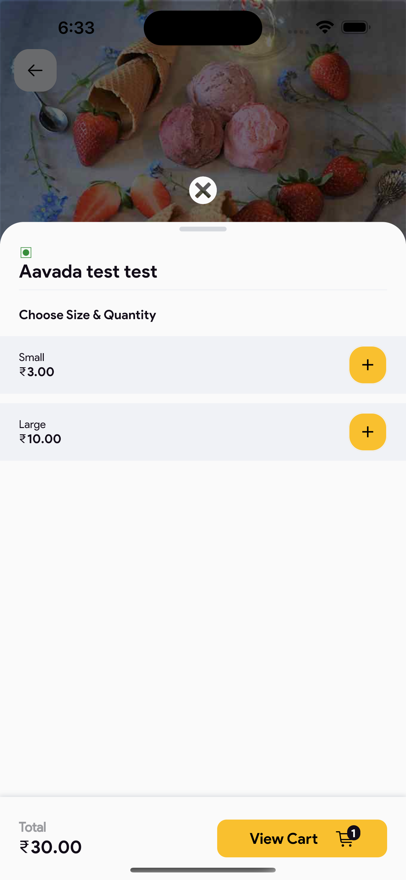Open the View Cart button
Screen dimensions: 406x880
point(302,838)
